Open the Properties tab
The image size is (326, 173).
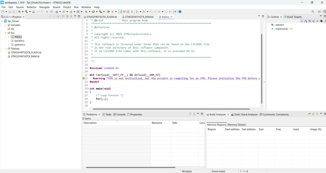point(134,114)
